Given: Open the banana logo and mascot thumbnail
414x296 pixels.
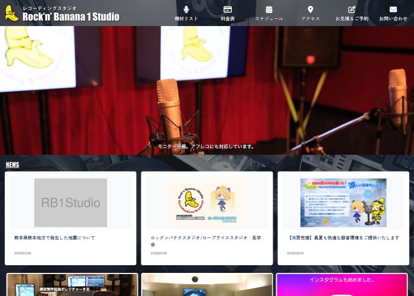Looking at the screenshot, I should 207,202.
